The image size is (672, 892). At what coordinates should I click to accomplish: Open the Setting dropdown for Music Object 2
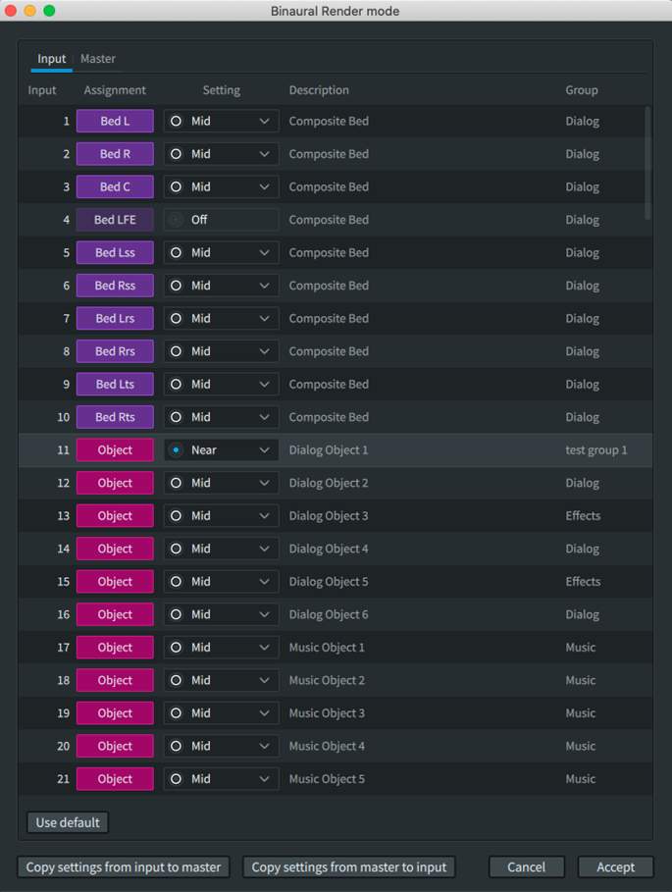264,680
